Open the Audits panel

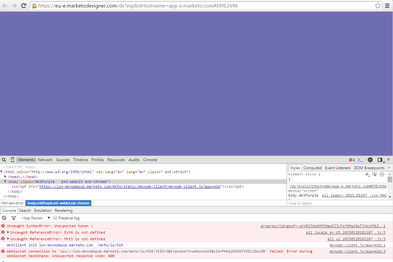coord(134,160)
